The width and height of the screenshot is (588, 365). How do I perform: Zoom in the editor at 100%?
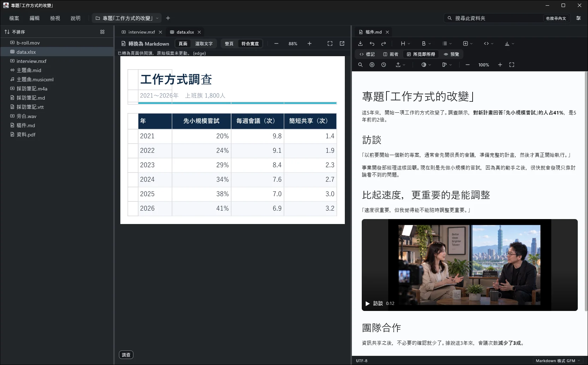[500, 65]
